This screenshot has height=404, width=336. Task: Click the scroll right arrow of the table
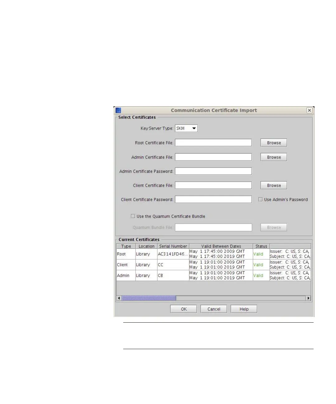pos(308,298)
